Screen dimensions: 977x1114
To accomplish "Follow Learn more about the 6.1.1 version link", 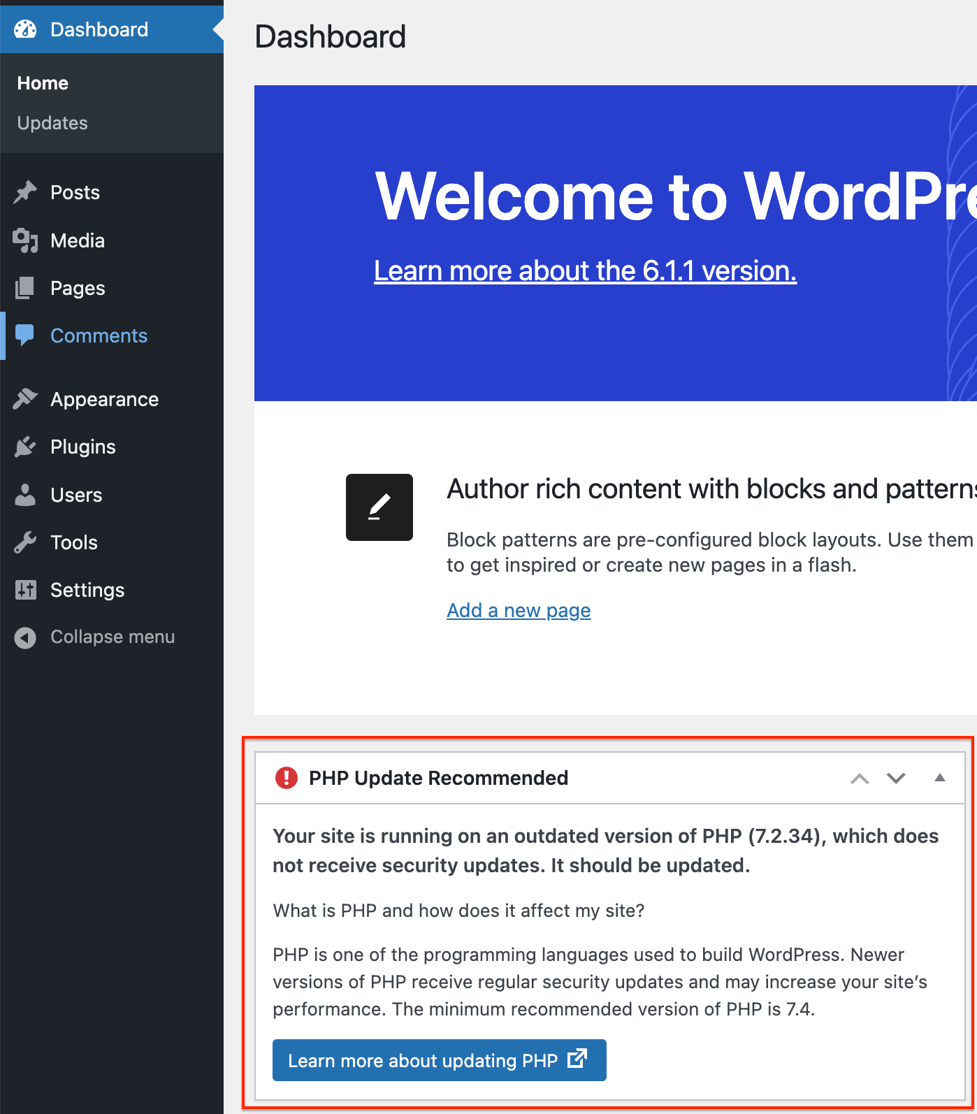I will coord(585,271).
